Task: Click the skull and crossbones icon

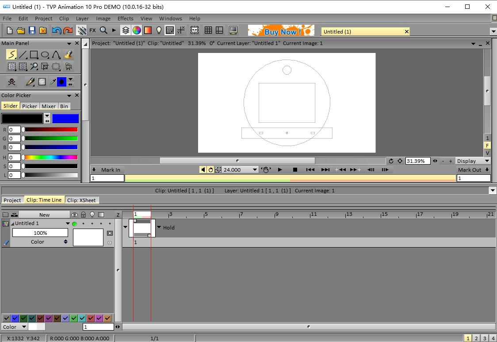Action: (12, 82)
